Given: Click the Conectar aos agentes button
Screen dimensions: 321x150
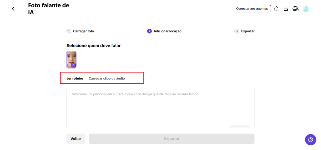Looking at the screenshot, I should pyautogui.click(x=252, y=9).
